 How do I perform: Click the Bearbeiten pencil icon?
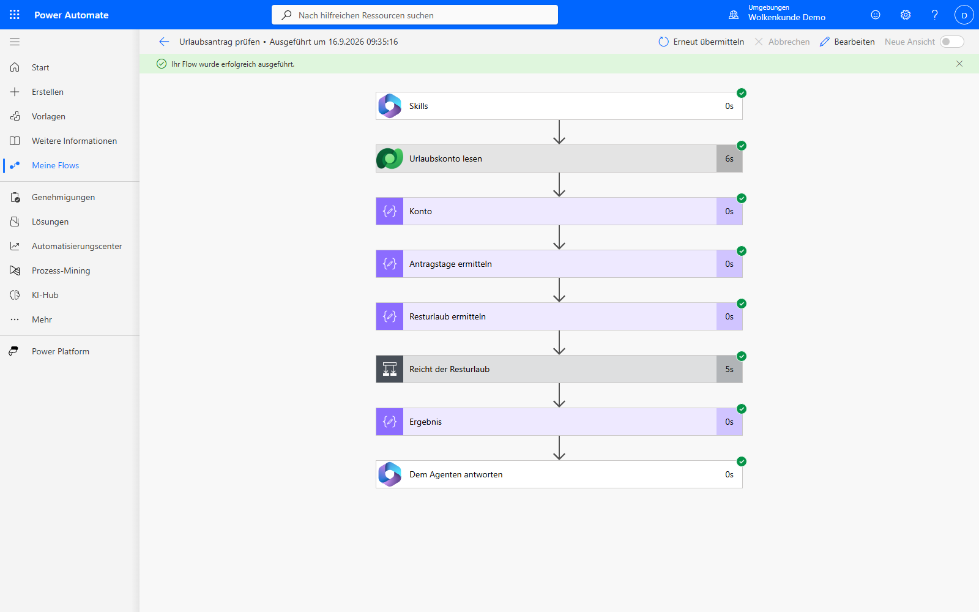tap(825, 42)
